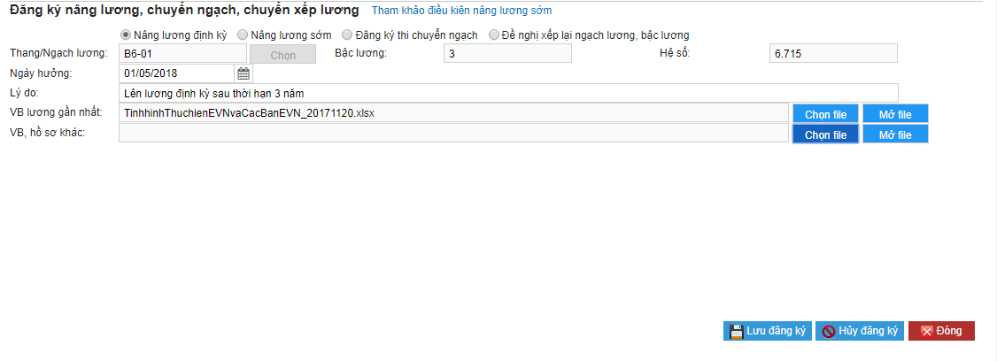The width and height of the screenshot is (997, 361).
Task: Close the form with the Đóng button
Action: coord(941,331)
